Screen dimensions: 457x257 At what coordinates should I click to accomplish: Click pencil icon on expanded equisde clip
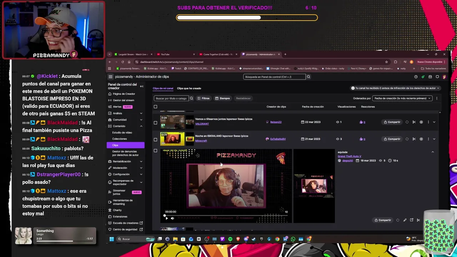click(x=405, y=220)
